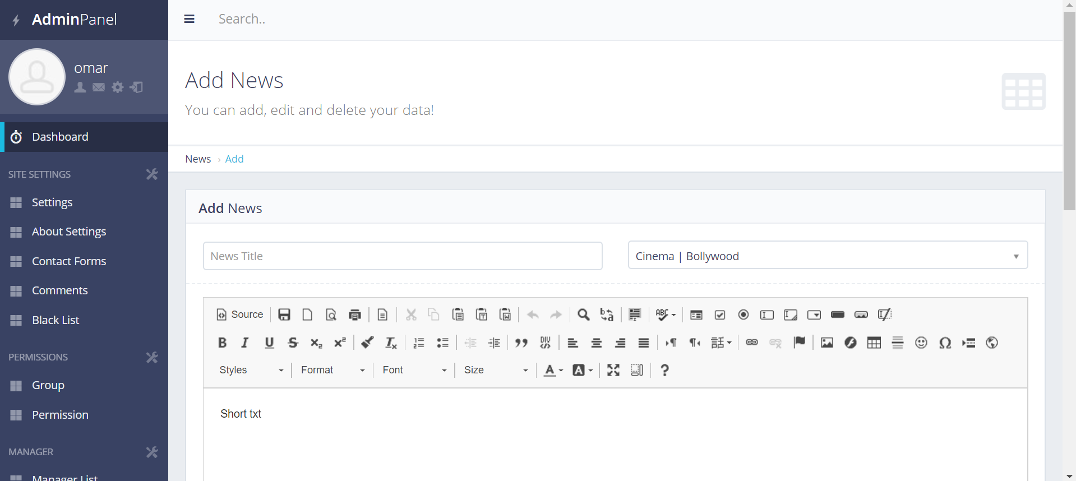Align text left
This screenshot has height=481, width=1076.
coord(572,343)
